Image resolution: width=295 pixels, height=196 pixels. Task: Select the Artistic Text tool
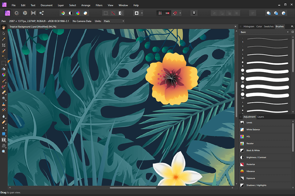(4, 140)
